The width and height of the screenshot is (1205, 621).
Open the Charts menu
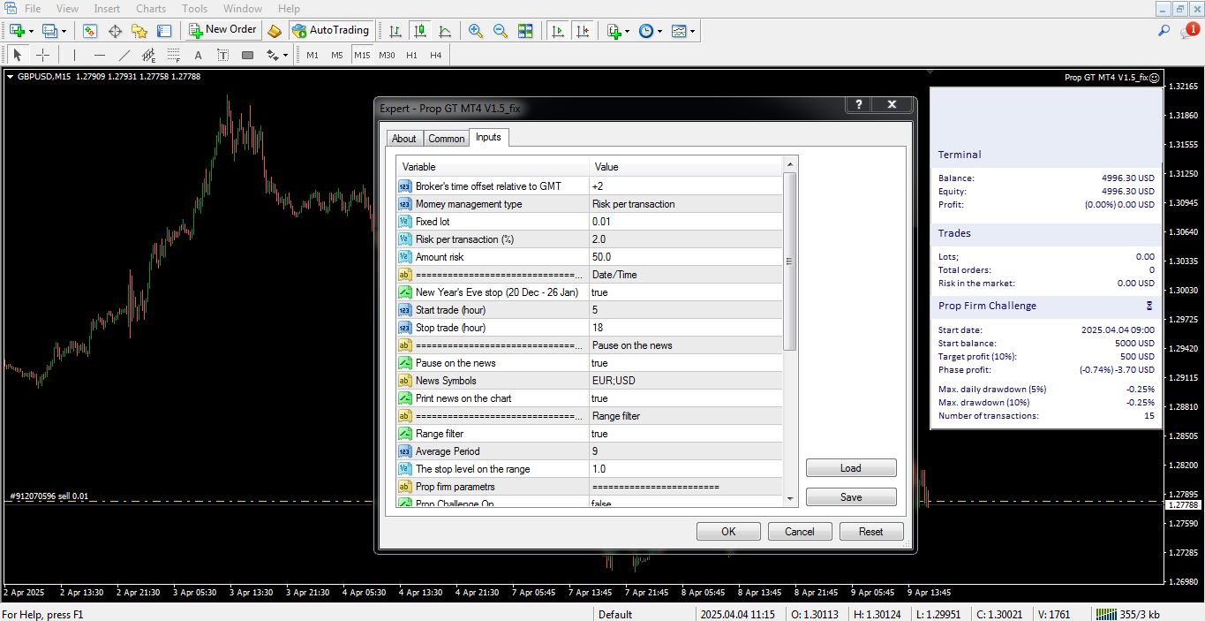pyautogui.click(x=151, y=9)
